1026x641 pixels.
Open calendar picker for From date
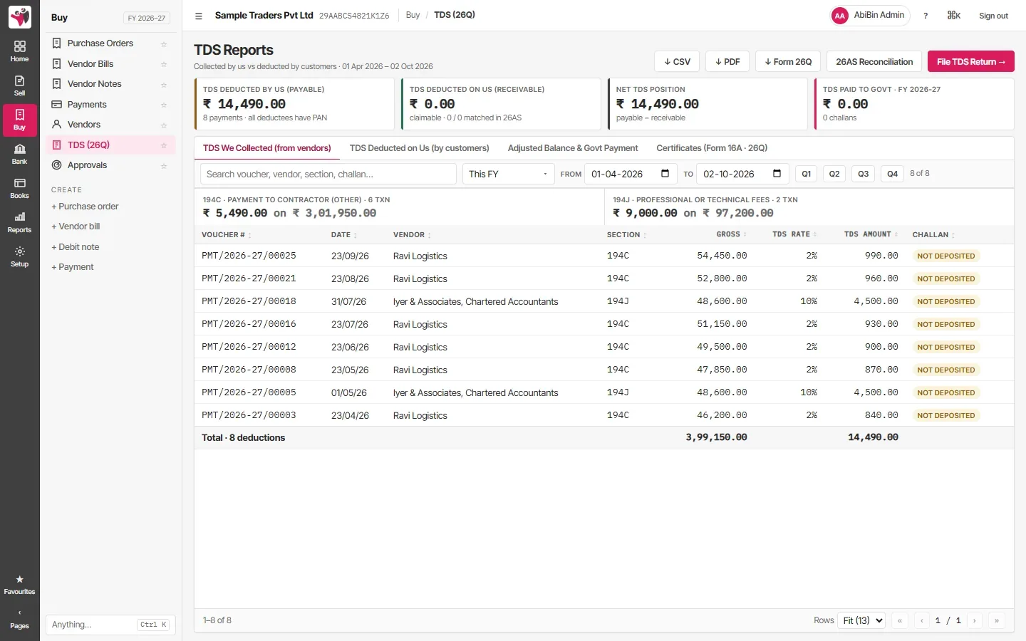(x=665, y=174)
